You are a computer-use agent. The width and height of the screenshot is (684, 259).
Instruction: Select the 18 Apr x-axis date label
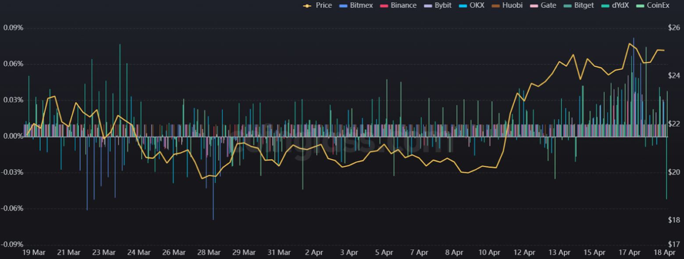(665, 252)
